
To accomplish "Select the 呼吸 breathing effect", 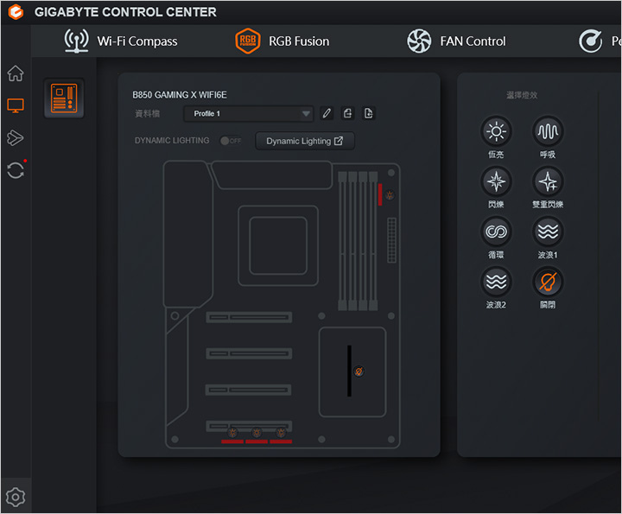I will click(548, 131).
